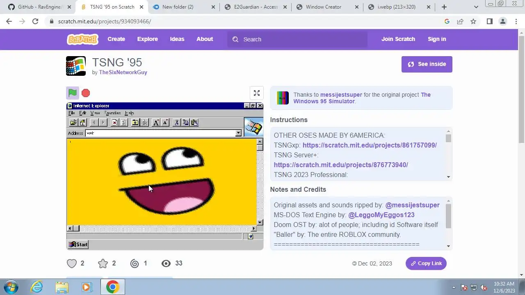Click the smaller font 'A' icon
525x295 pixels.
[x=165, y=123]
